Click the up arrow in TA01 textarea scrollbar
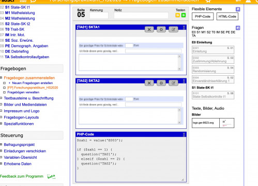Screen dimensions: 258x186 tap(179, 56)
